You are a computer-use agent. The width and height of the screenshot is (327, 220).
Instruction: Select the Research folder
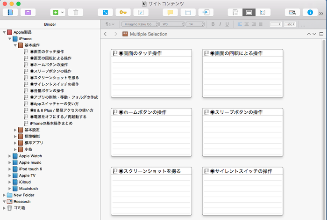click(x=22, y=201)
